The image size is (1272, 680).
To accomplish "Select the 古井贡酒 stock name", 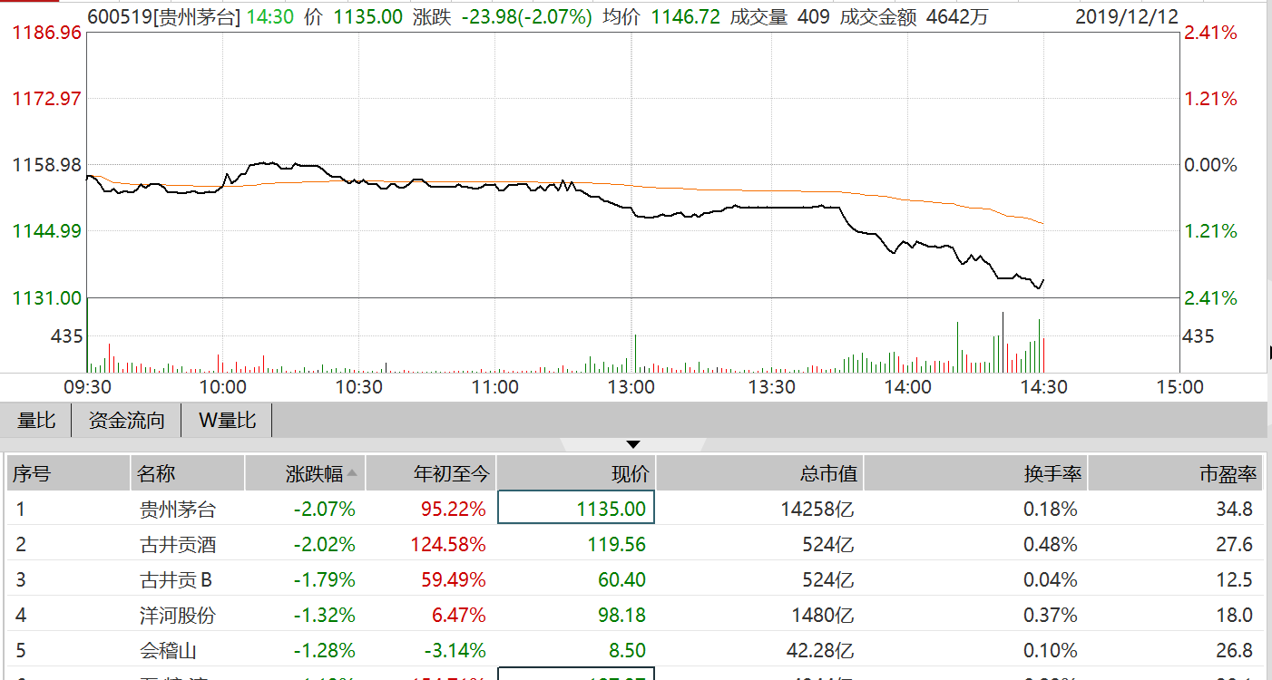I will (177, 545).
